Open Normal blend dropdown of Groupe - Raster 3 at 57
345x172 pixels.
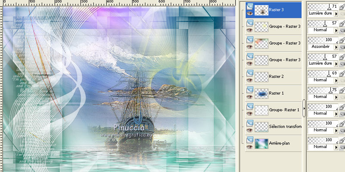[x=336, y=30]
